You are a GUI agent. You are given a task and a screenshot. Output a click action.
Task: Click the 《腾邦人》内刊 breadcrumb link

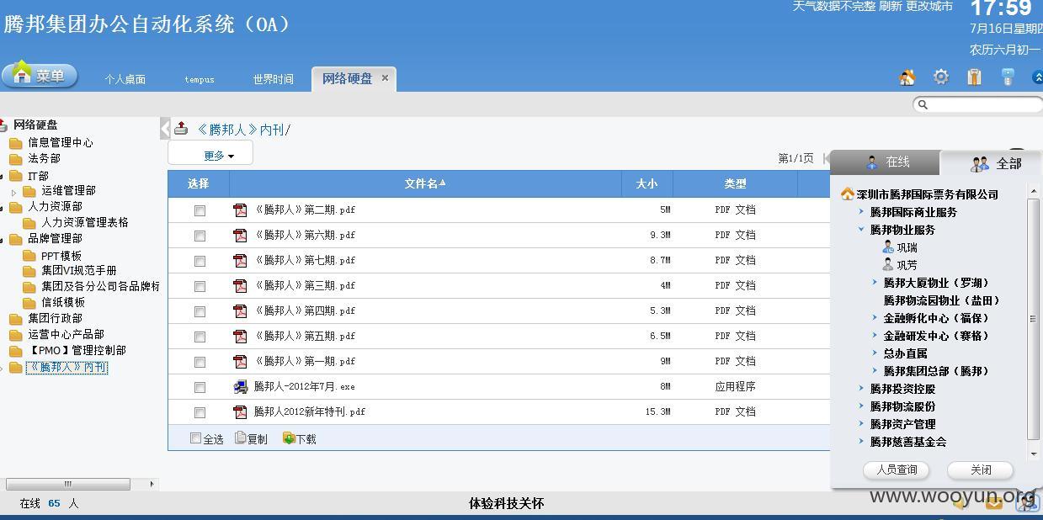[241, 130]
